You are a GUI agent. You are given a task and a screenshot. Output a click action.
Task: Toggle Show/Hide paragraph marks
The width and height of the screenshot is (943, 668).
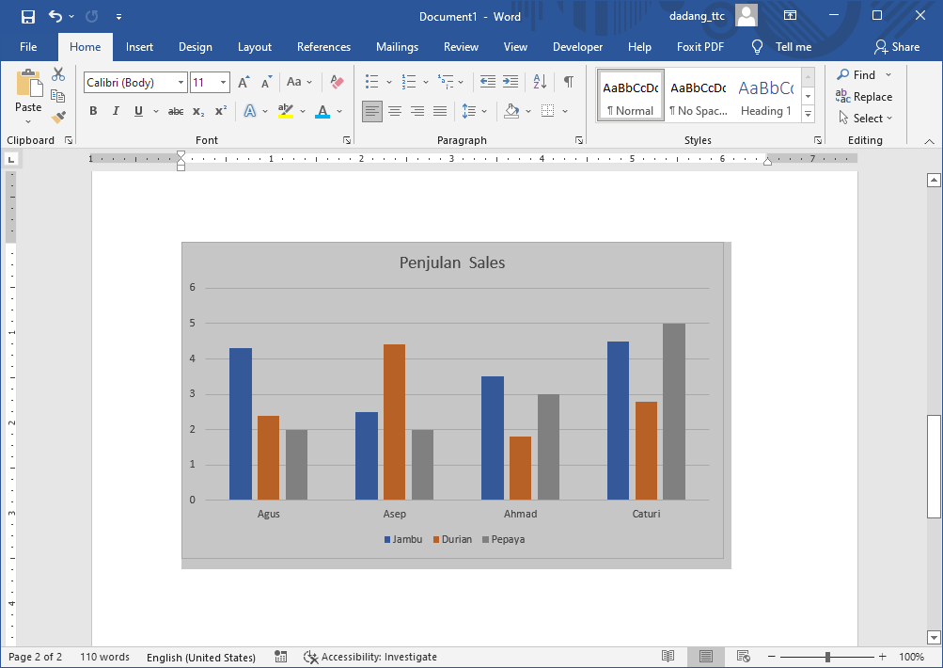568,83
